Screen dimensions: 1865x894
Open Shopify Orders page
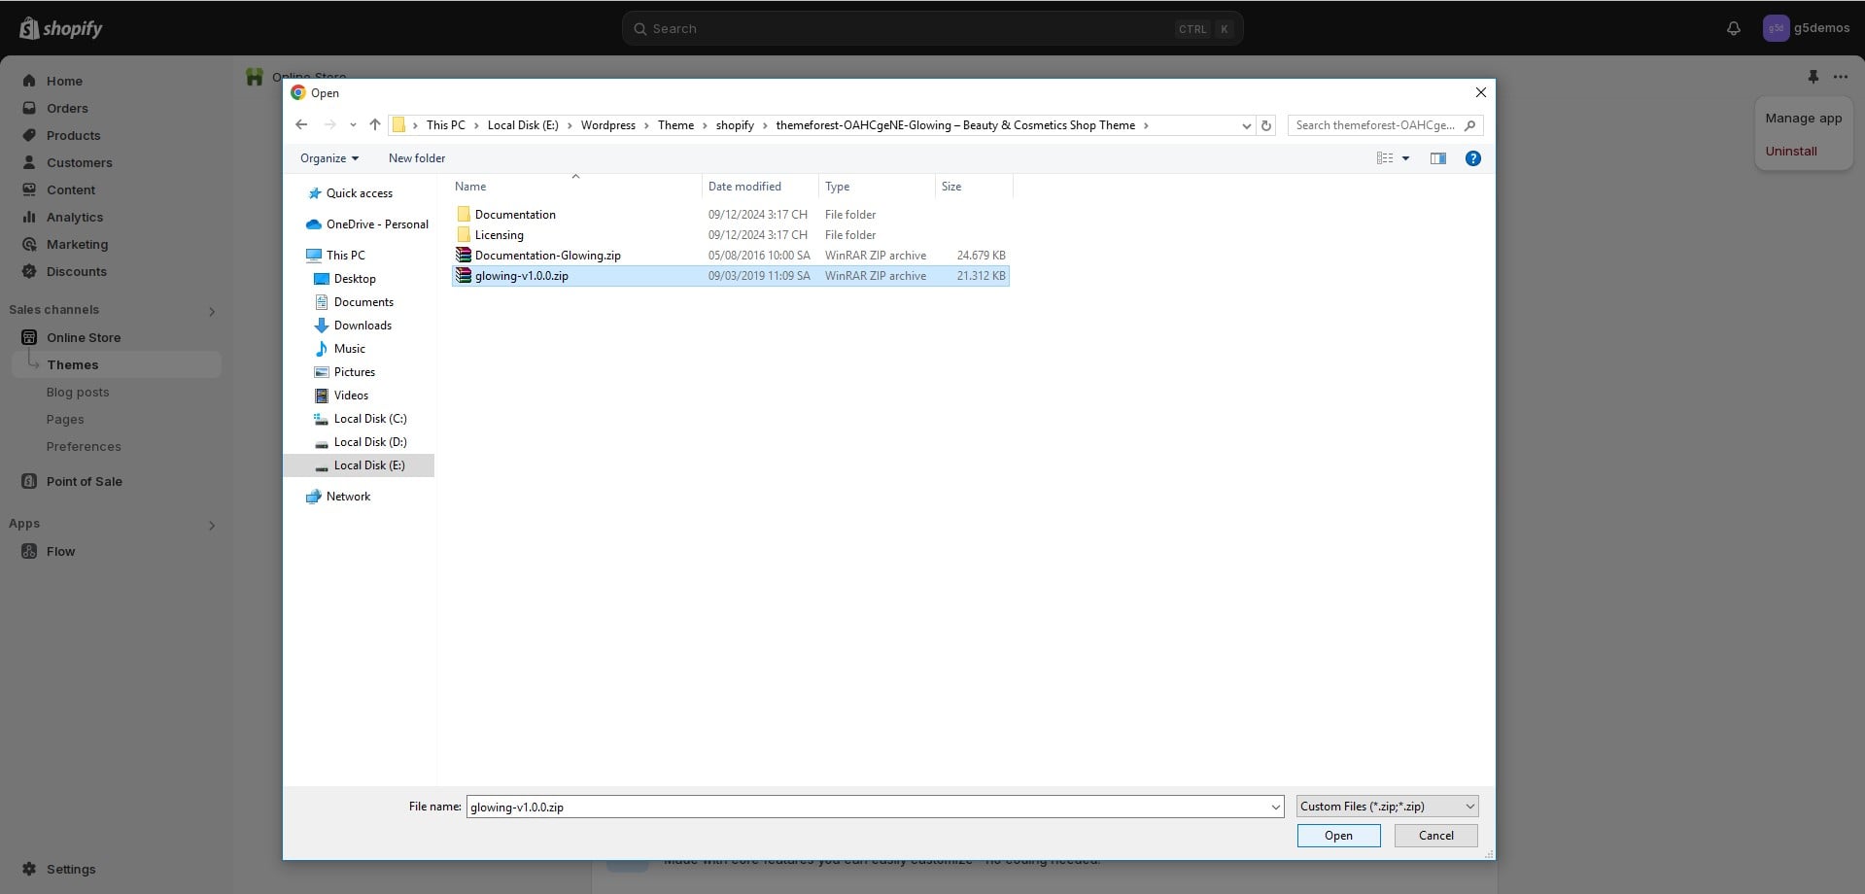67,109
